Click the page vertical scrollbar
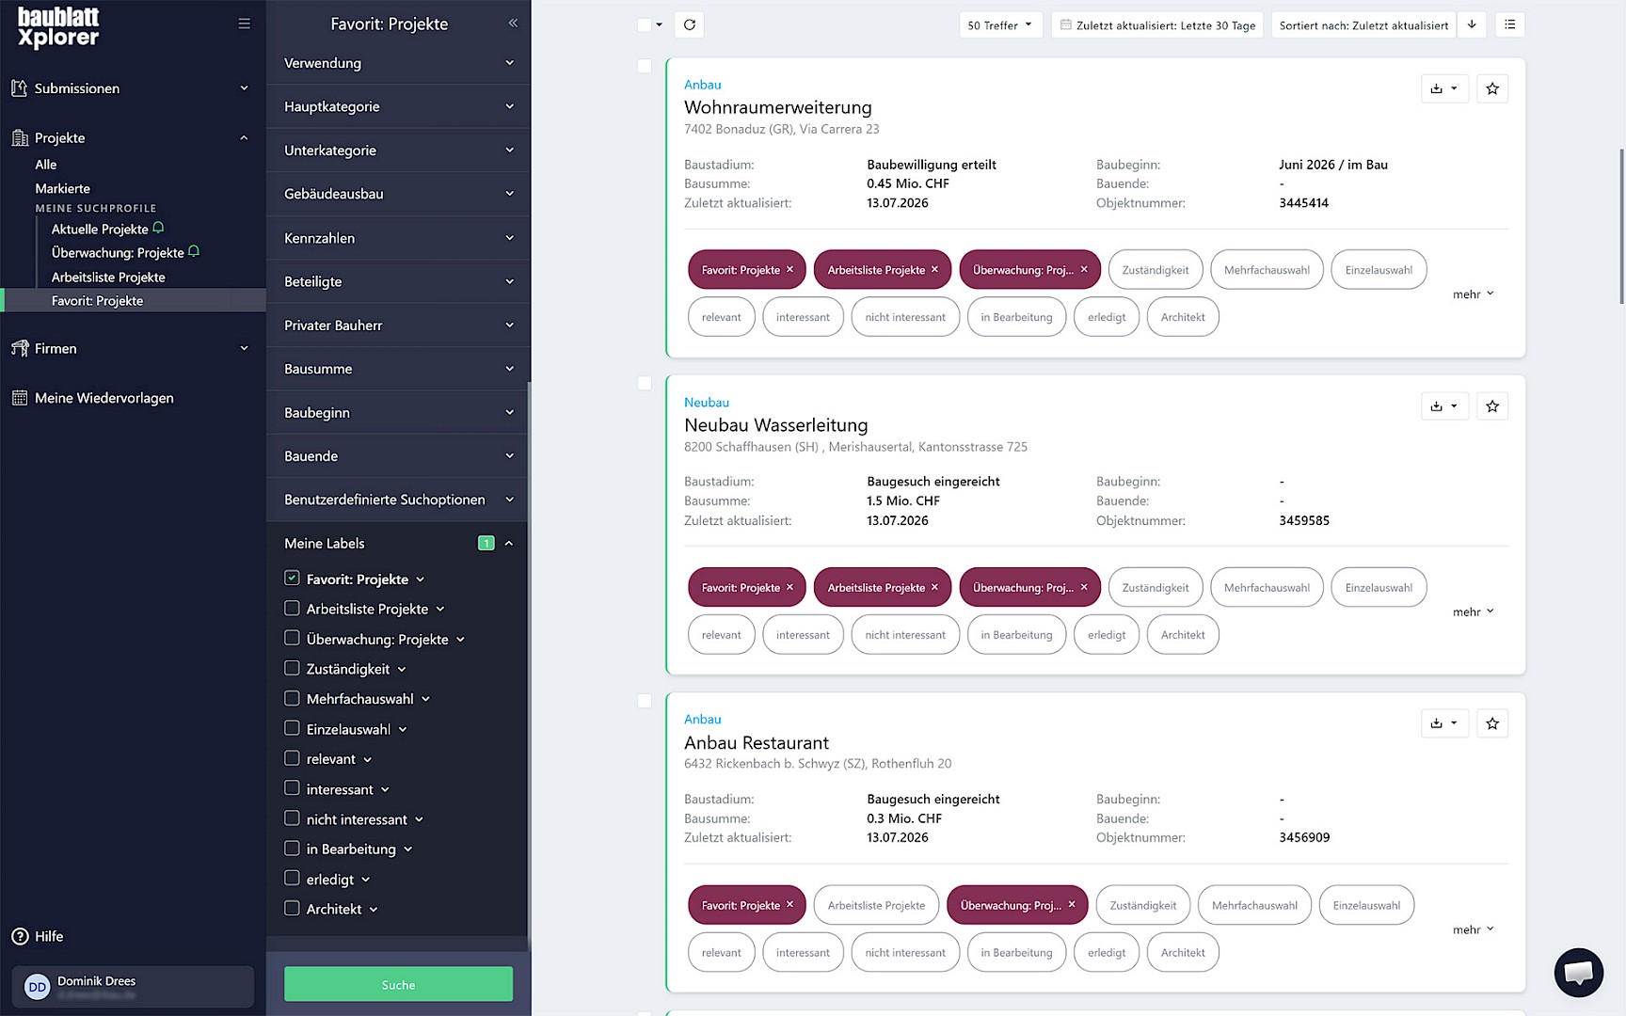Screen dimensions: 1626x1016 point(1621,226)
